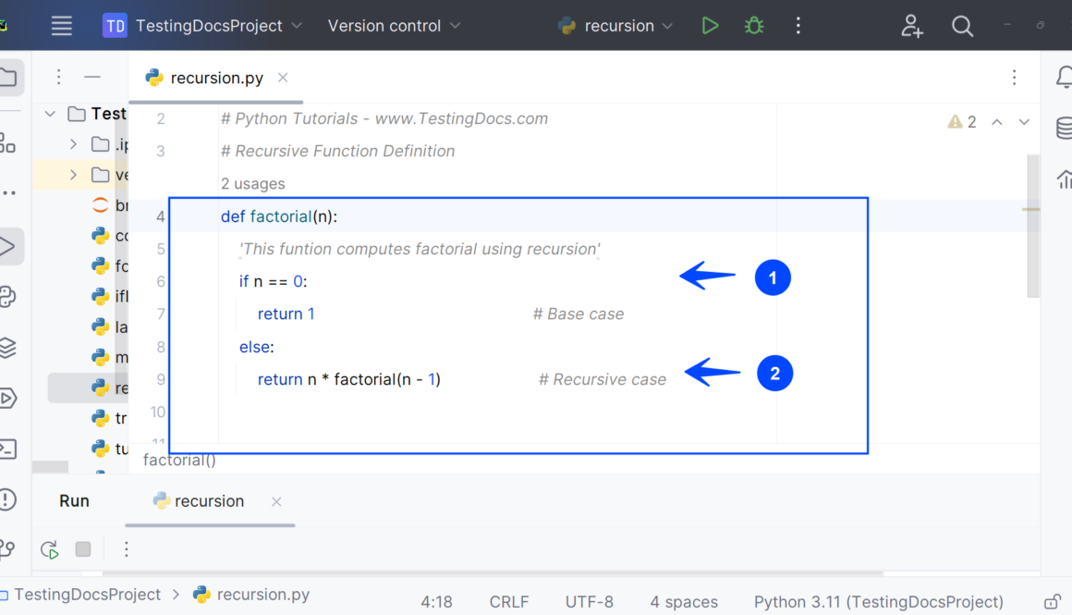This screenshot has width=1072, height=615.
Task: Open Search Everywhere magnifier
Action: coord(962,26)
